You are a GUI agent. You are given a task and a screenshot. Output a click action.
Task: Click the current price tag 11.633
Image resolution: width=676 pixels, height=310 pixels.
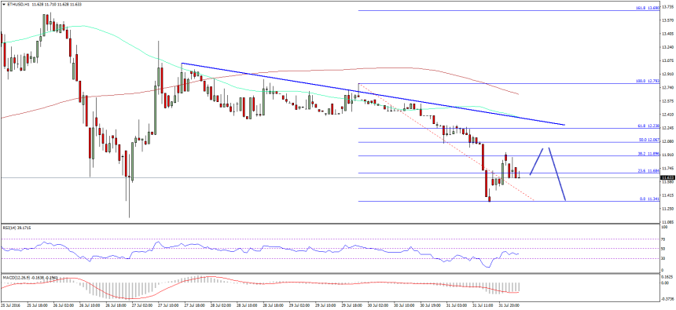pos(668,177)
